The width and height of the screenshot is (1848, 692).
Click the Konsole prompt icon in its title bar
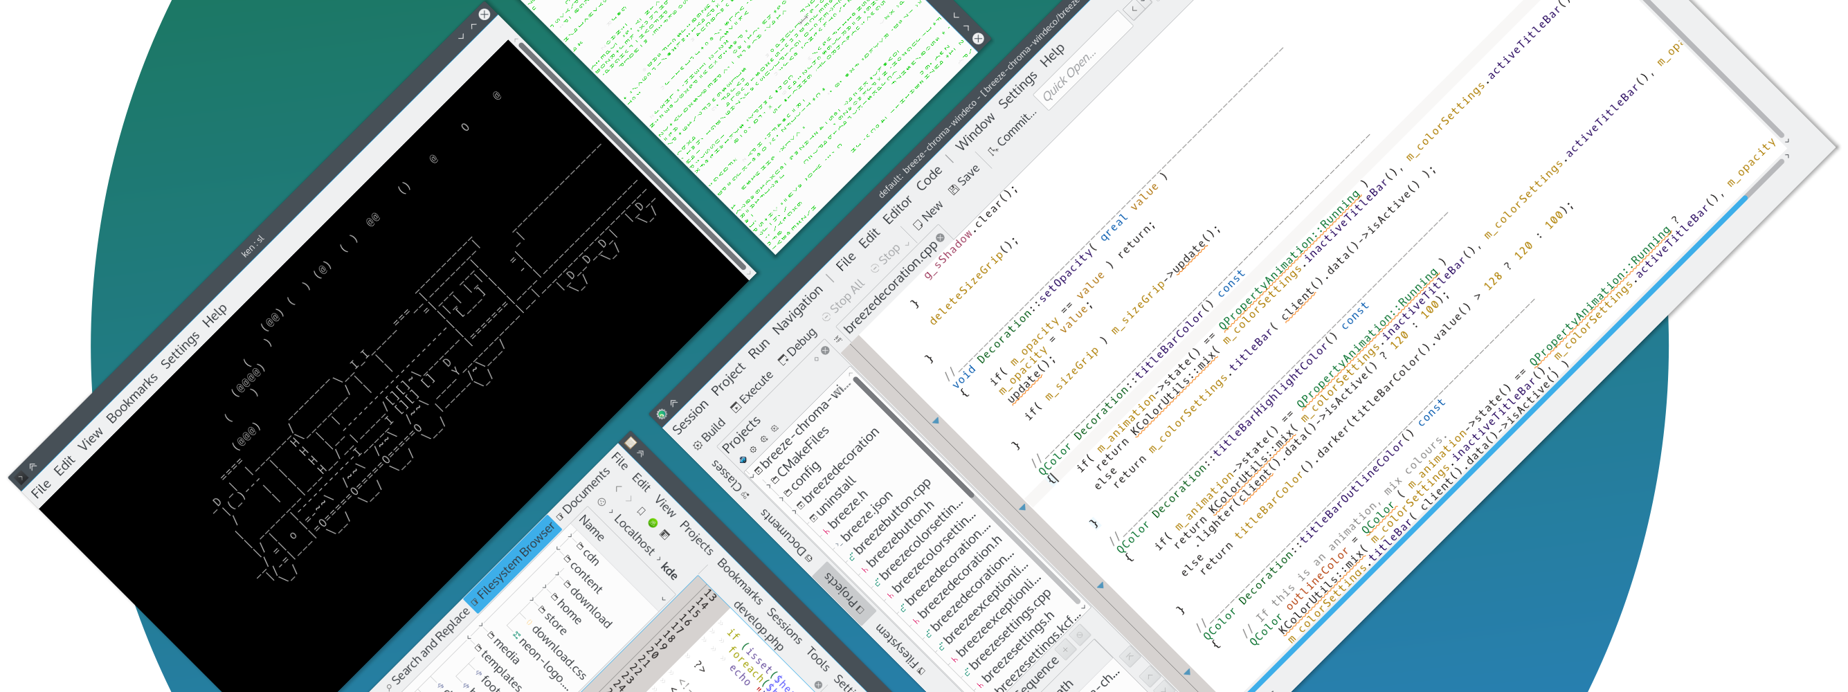pos(20,477)
